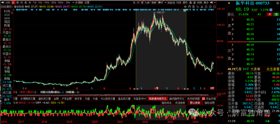
Task: Select the 融资融券变化 tab
Action: pyautogui.click(x=177, y=99)
